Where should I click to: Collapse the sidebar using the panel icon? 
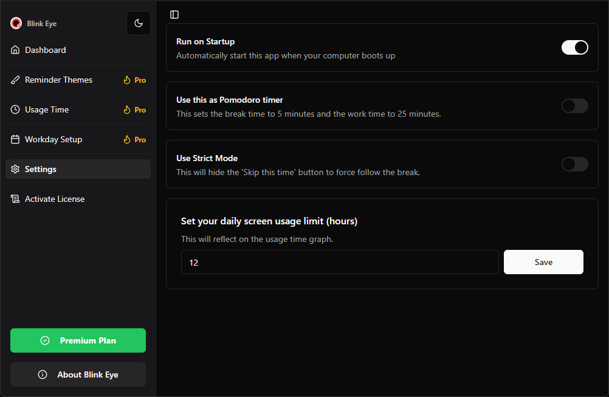tap(174, 15)
